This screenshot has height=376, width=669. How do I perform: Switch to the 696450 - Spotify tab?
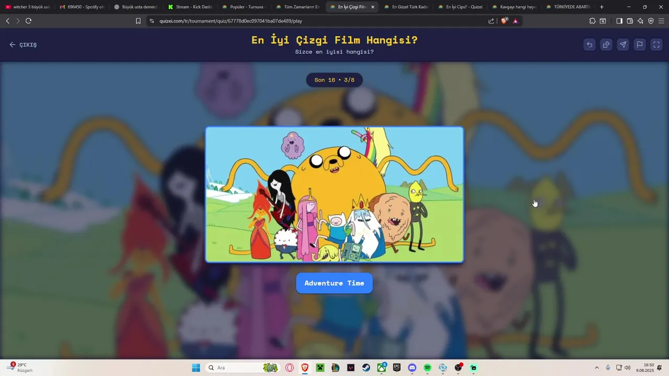82,7
